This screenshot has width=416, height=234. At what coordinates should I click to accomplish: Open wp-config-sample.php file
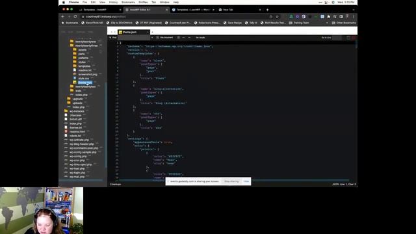pos(83,152)
